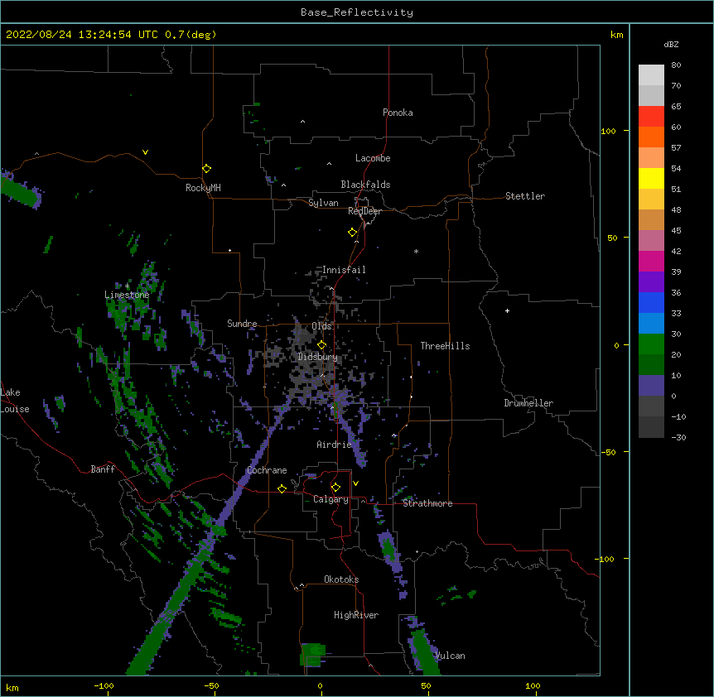Viewport: 714px width, 697px height.
Task: Select the blue 36-33 dBZ legend swatch
Action: point(651,302)
